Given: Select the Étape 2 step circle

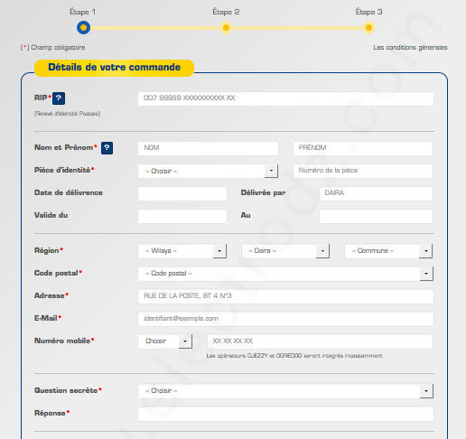Looking at the screenshot, I should [226, 28].
